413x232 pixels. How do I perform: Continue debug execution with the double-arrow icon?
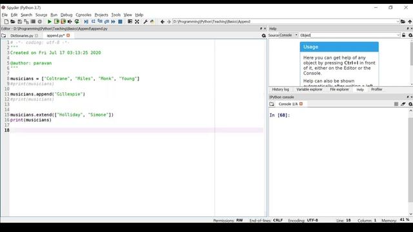click(x=114, y=21)
